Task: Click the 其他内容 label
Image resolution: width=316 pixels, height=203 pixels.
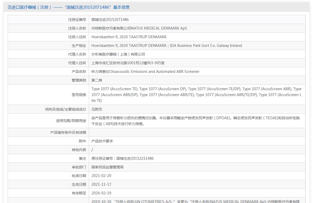Action: tap(79, 150)
